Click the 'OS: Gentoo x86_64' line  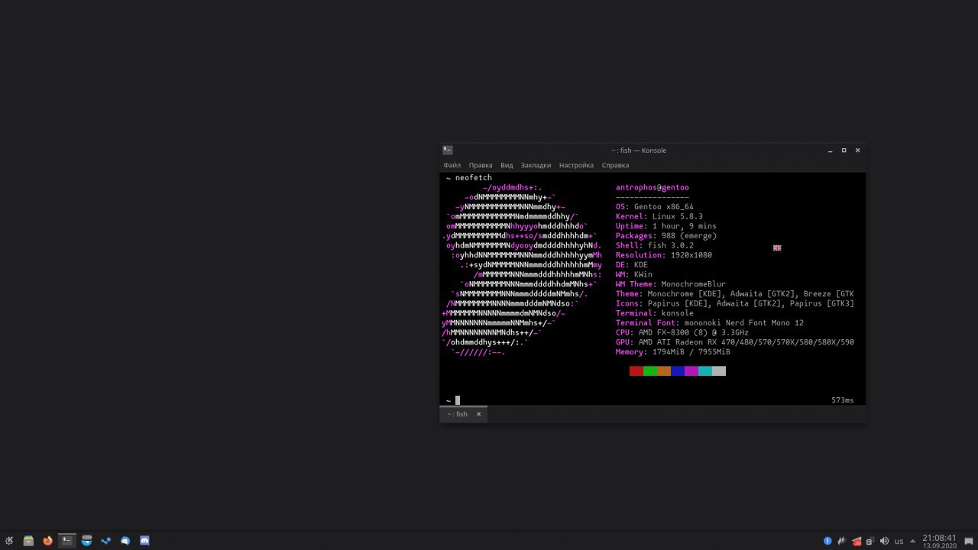(655, 207)
